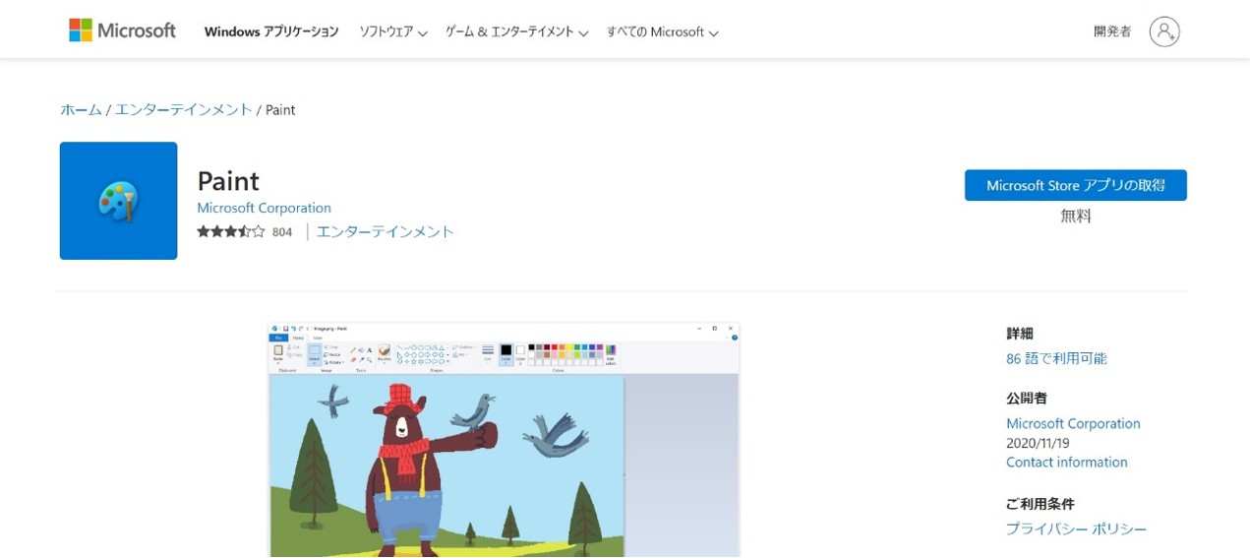Open the Paint screenshot thumbnail
The height and width of the screenshot is (558, 1250).
(504, 440)
